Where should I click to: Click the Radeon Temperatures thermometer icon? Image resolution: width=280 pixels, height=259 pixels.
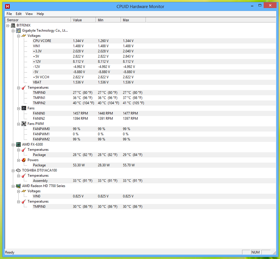coord(24,201)
